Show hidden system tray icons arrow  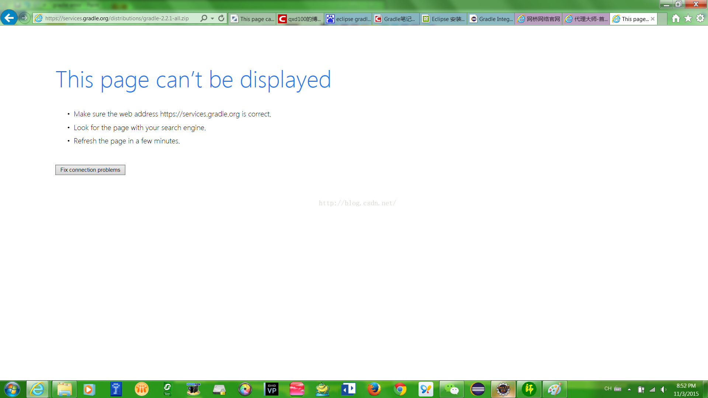(629, 390)
